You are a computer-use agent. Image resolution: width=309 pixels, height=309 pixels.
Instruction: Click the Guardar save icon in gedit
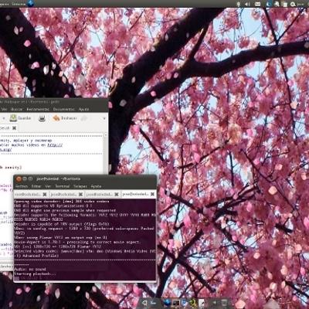click(13, 118)
